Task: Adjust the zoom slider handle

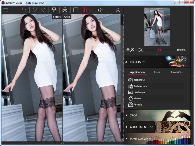Action: click(x=159, y=50)
